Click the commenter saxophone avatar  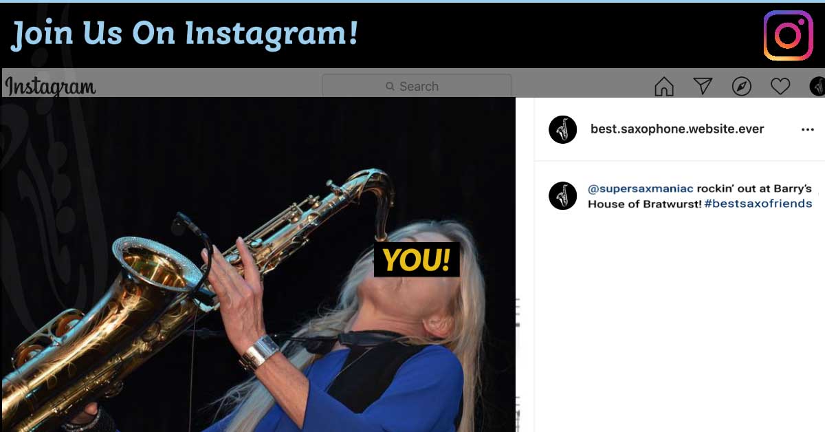[x=562, y=196]
